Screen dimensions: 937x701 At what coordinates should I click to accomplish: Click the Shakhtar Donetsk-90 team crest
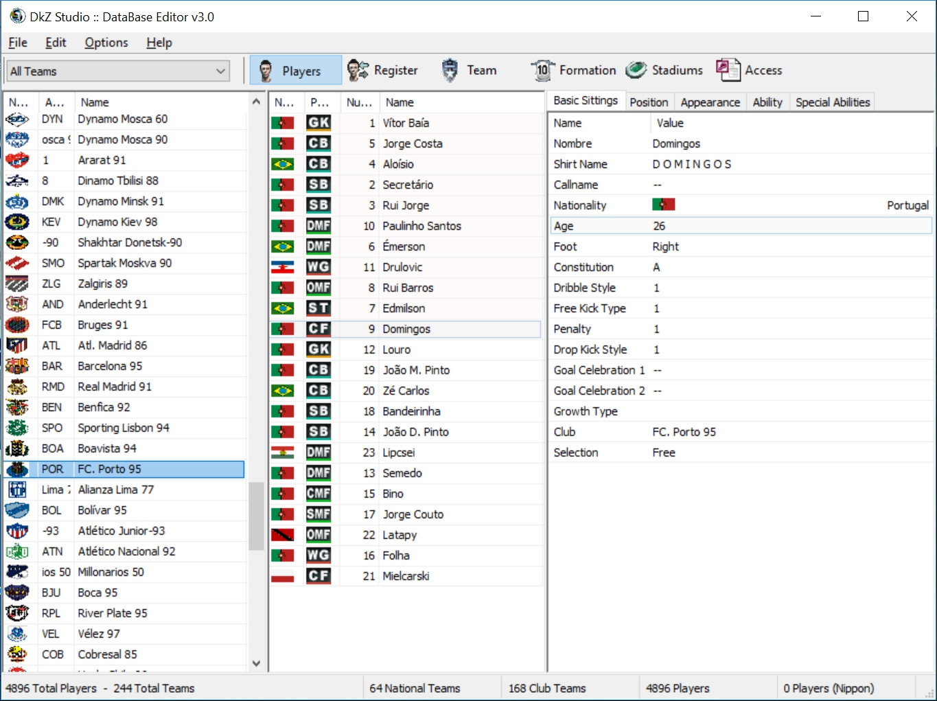(x=17, y=242)
